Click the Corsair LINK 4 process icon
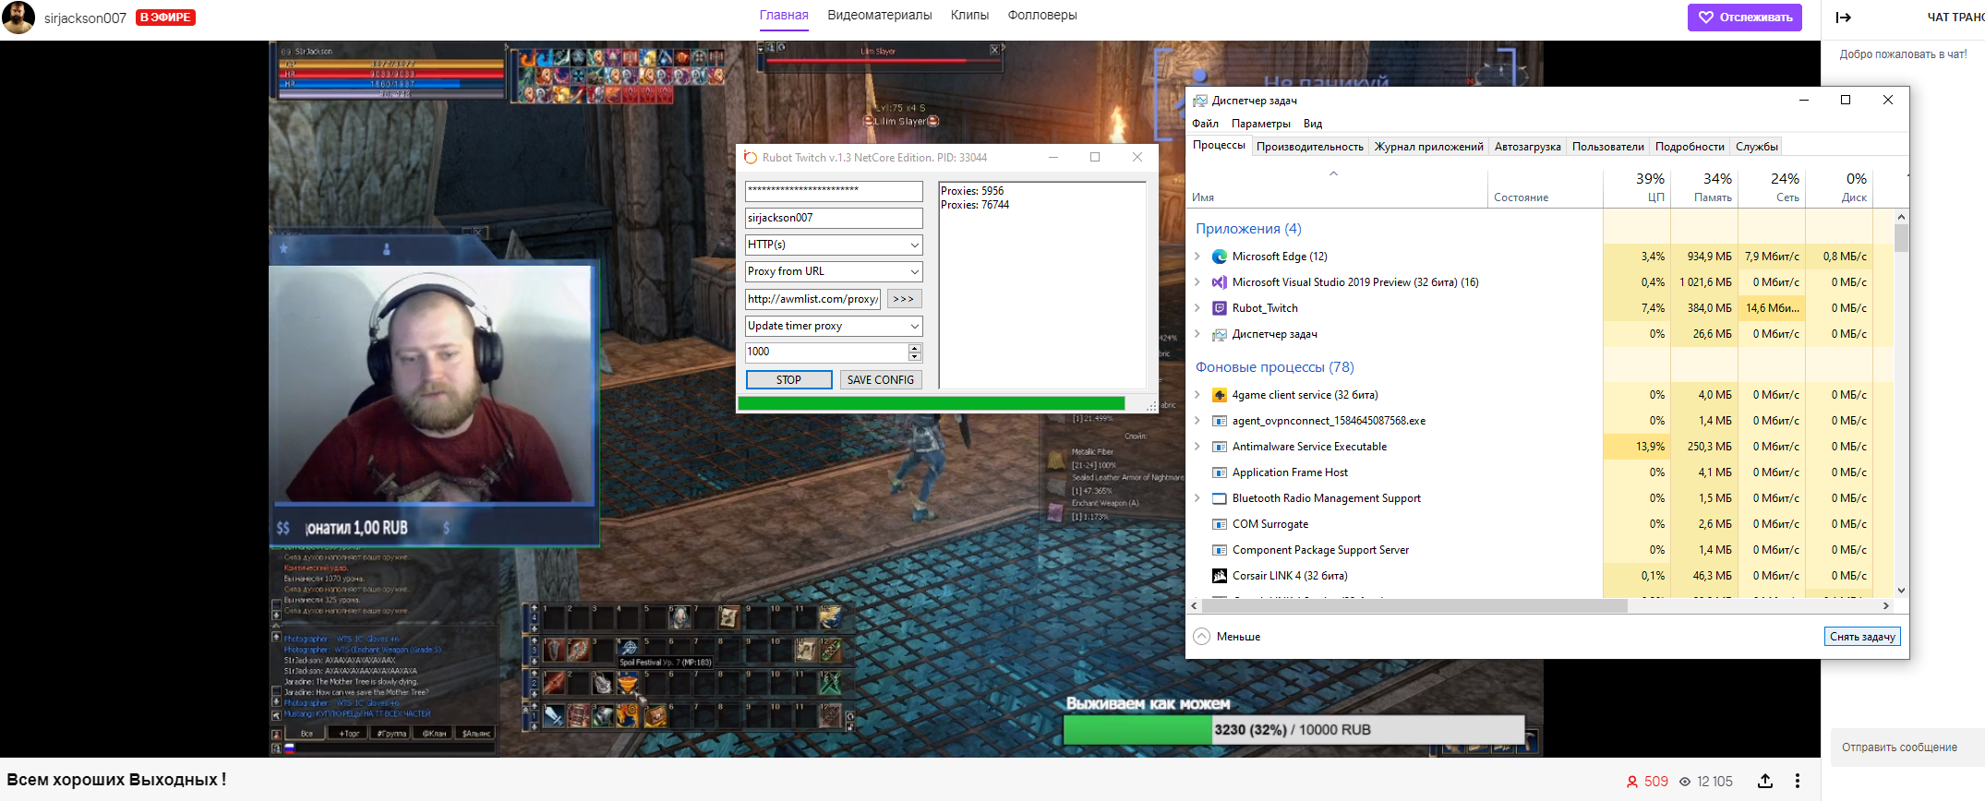 [x=1219, y=576]
